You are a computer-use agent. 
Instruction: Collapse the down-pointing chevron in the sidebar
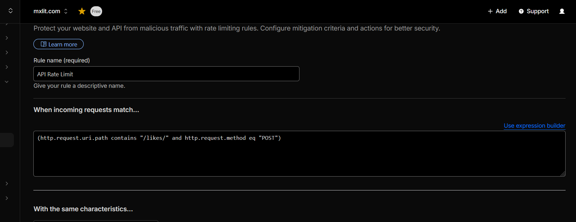pos(7,82)
